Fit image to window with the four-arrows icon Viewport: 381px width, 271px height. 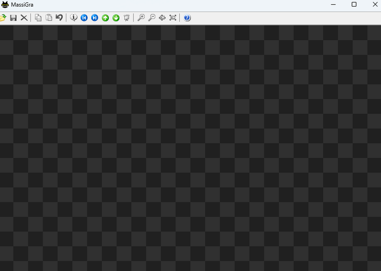162,18
